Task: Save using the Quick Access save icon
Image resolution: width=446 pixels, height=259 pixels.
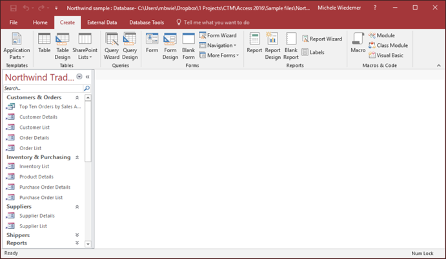Action: (x=14, y=8)
